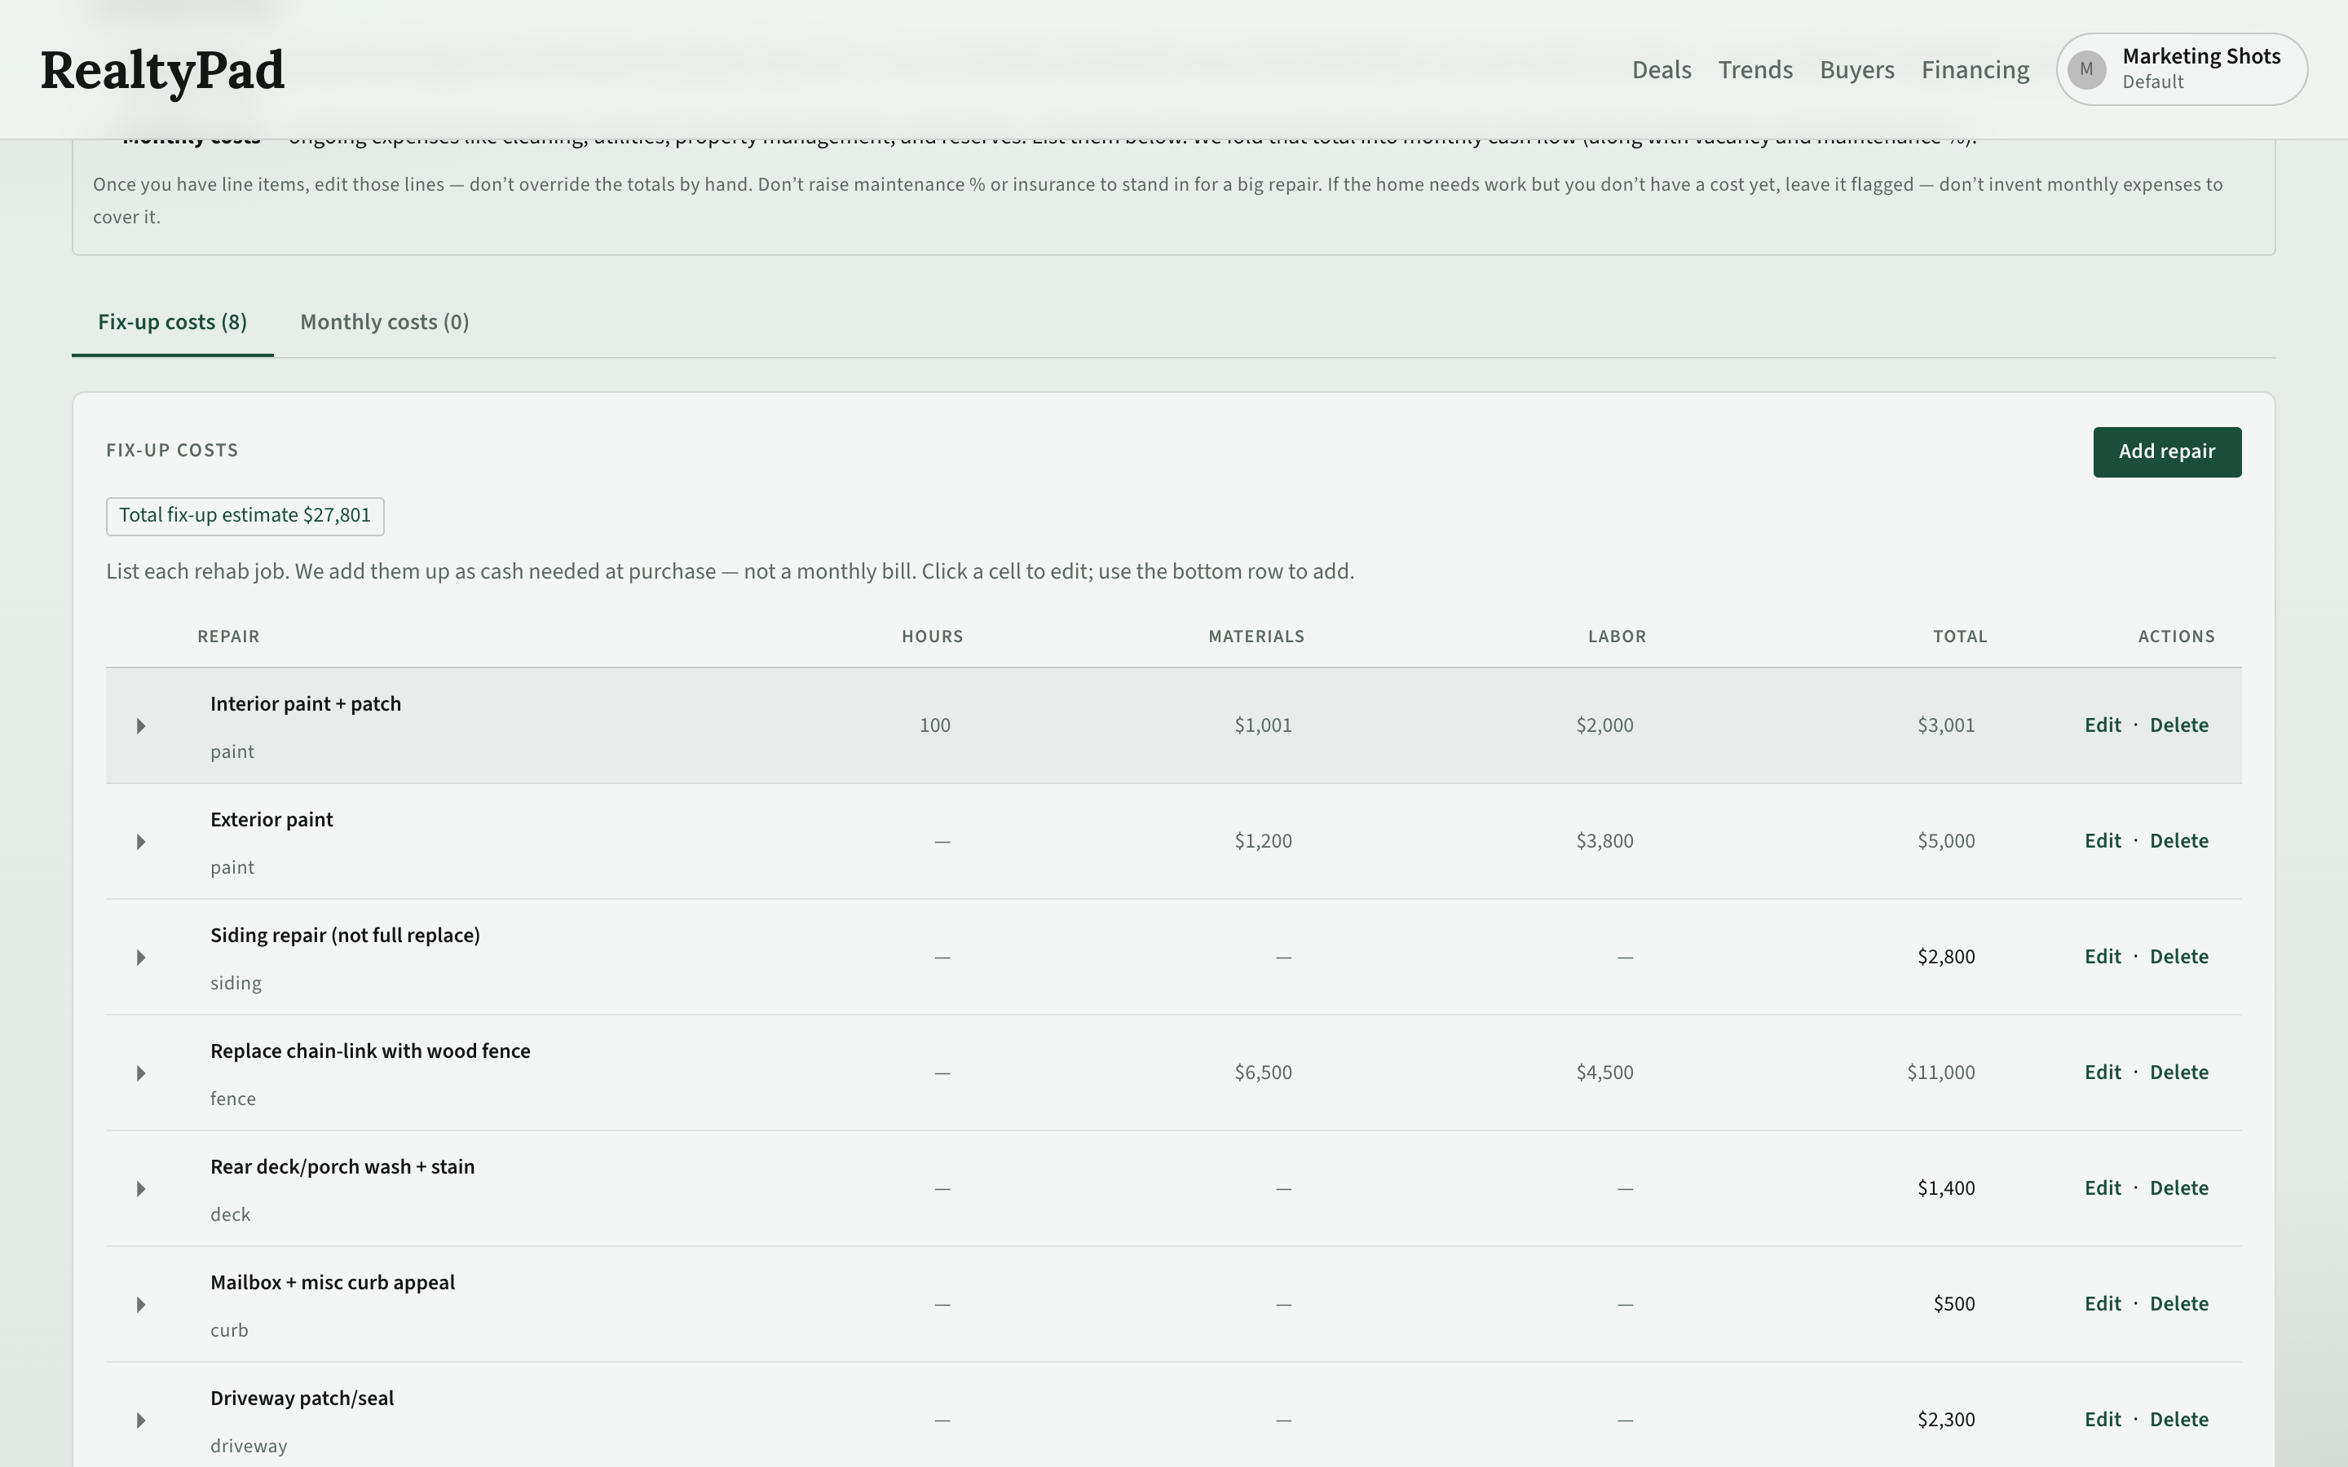The image size is (2348, 1467).
Task: Open the Deals page
Action: 1661,70
